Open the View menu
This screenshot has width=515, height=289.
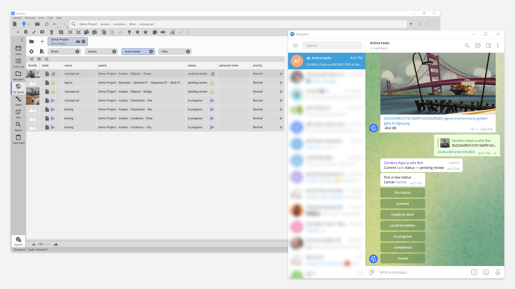pos(41,18)
